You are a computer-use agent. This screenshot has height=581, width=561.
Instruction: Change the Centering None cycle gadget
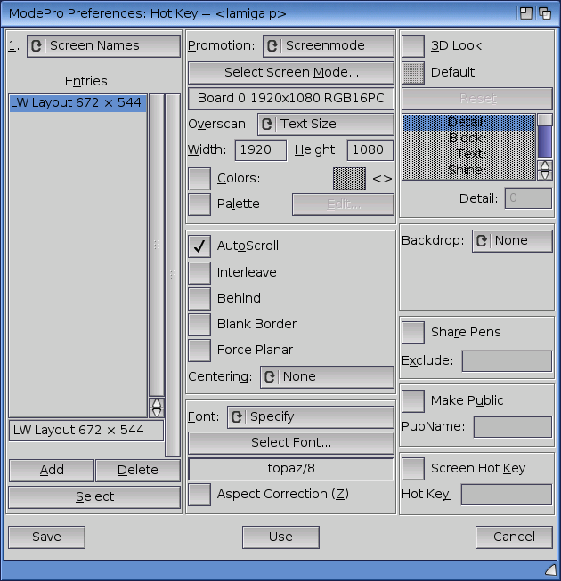tap(327, 377)
